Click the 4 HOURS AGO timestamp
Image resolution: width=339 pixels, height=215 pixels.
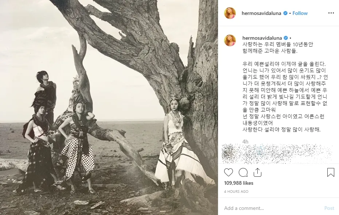(236, 191)
